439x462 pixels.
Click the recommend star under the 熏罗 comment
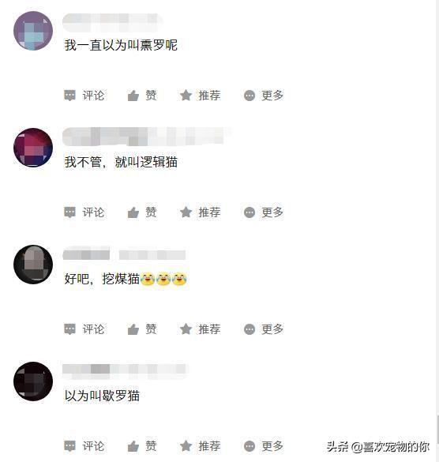(x=186, y=96)
